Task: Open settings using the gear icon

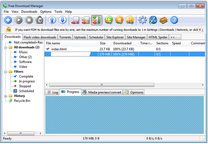Action: coord(143,20)
